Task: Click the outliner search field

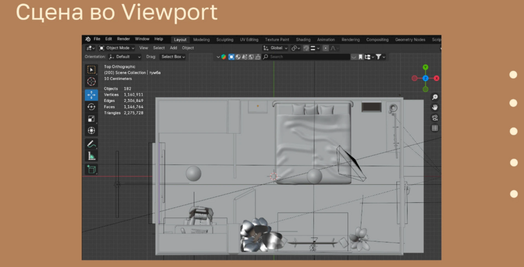Action: tap(305, 57)
